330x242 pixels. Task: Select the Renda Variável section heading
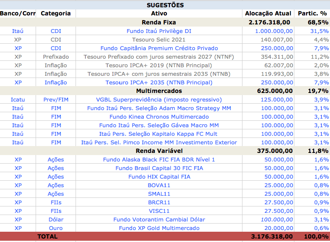pyautogui.click(x=159, y=151)
